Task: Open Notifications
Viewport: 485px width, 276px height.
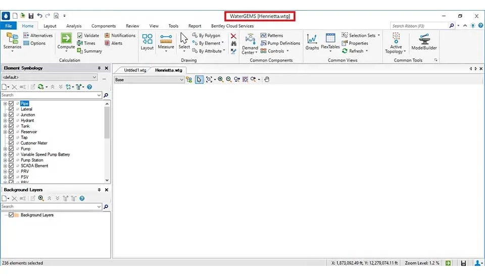Action: [x=120, y=35]
